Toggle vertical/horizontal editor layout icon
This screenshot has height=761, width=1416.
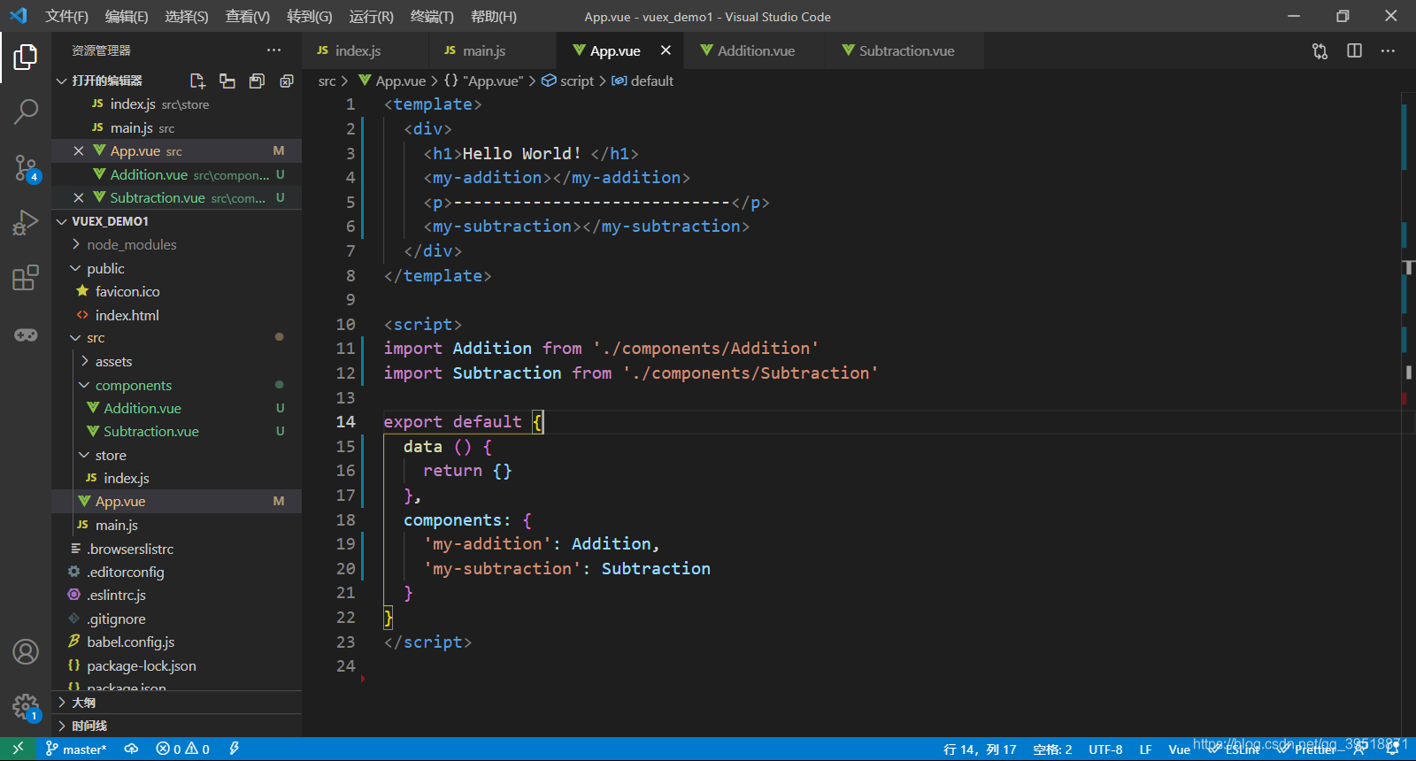coord(227,81)
